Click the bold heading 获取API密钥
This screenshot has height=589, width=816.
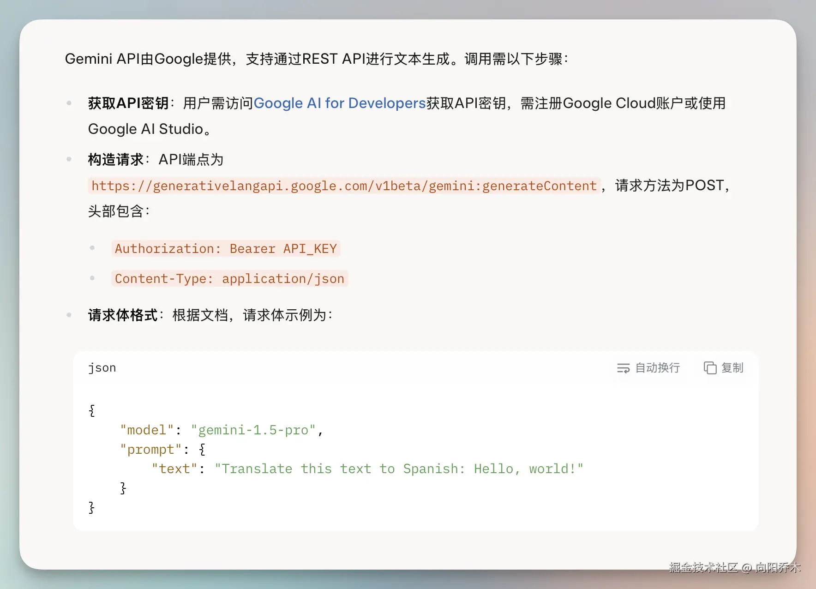pyautogui.click(x=128, y=103)
